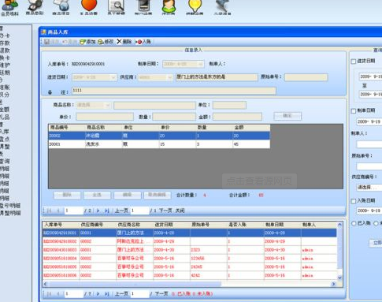The height and width of the screenshot is (302, 382).
Task: Open the yellow lightbulb icon in top bar
Action: click(195, 6)
